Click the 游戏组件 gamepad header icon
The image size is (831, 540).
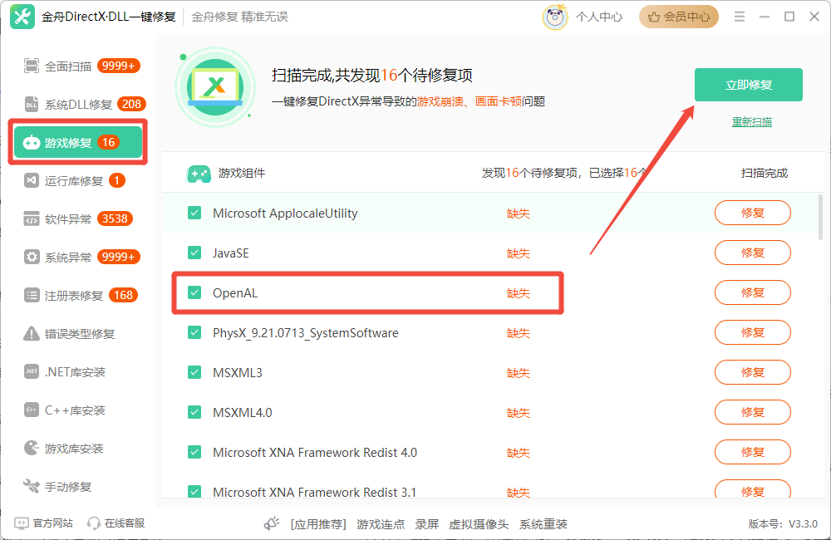pyautogui.click(x=199, y=174)
